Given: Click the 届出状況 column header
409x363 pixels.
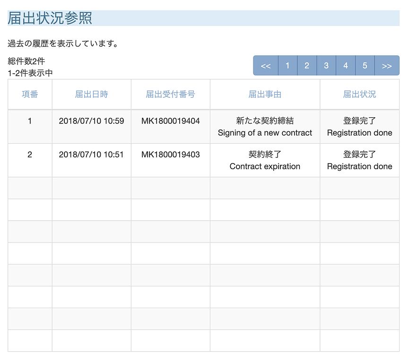Looking at the screenshot, I should 359,95.
